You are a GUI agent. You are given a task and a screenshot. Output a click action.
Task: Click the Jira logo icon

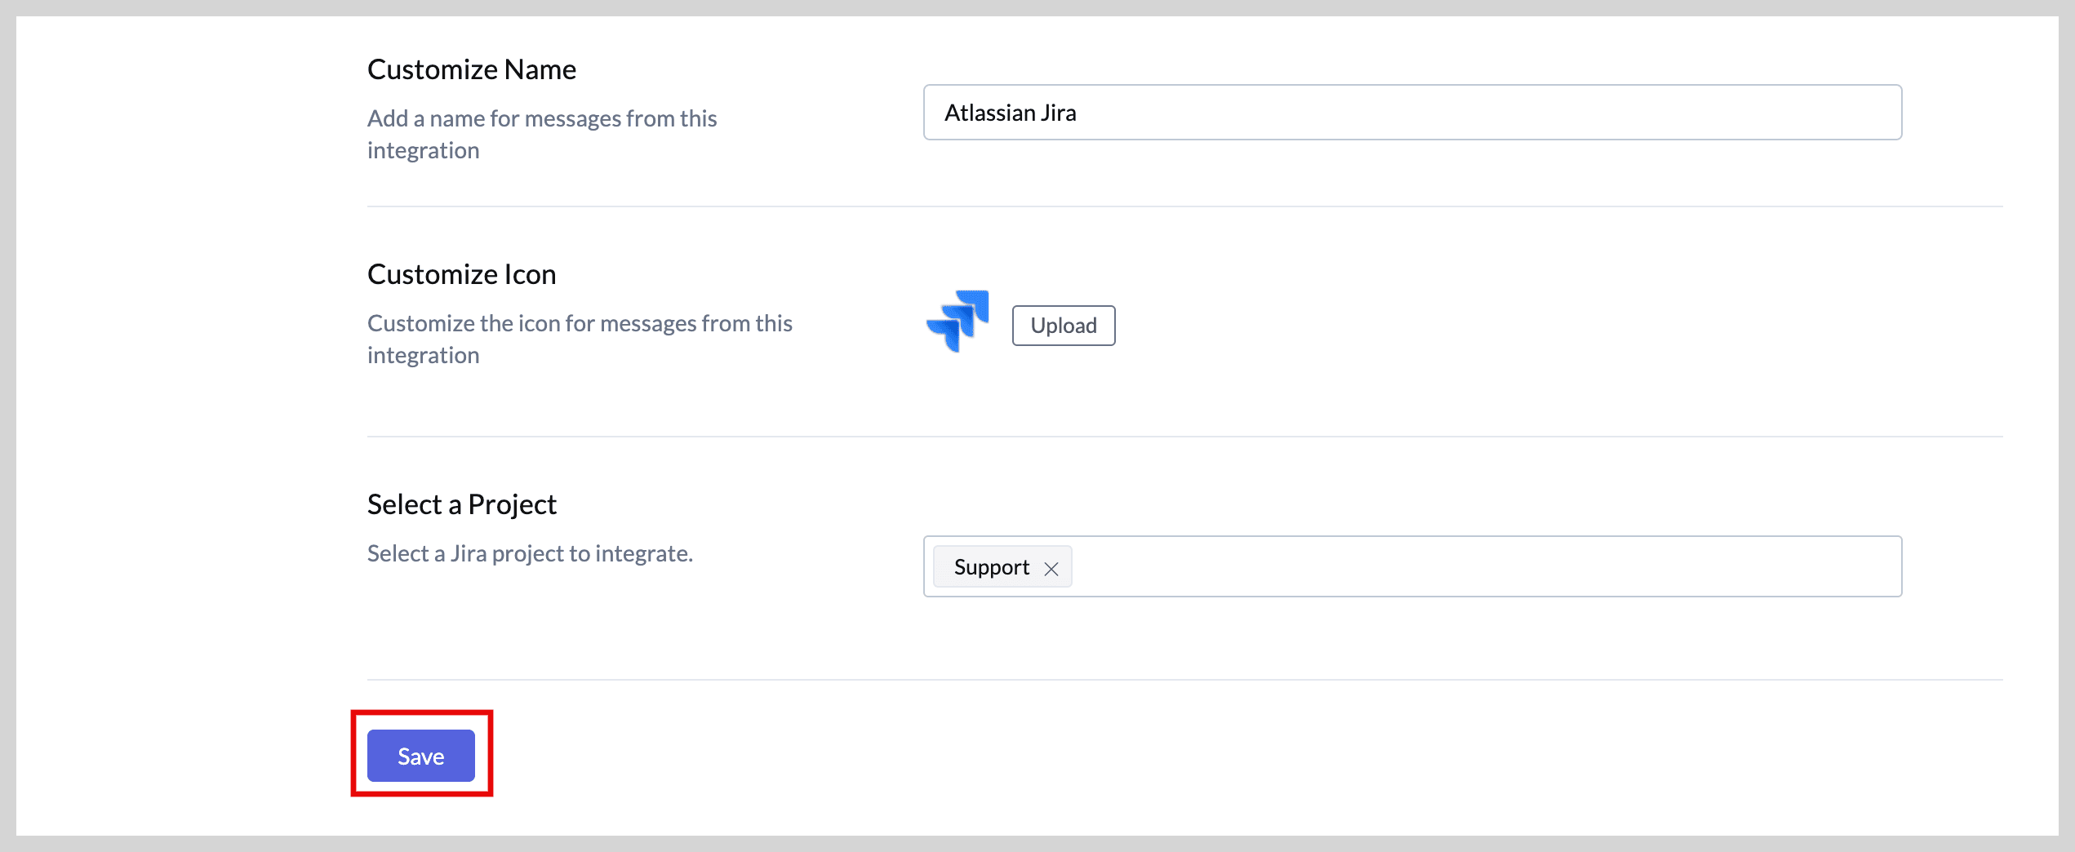coord(958,322)
